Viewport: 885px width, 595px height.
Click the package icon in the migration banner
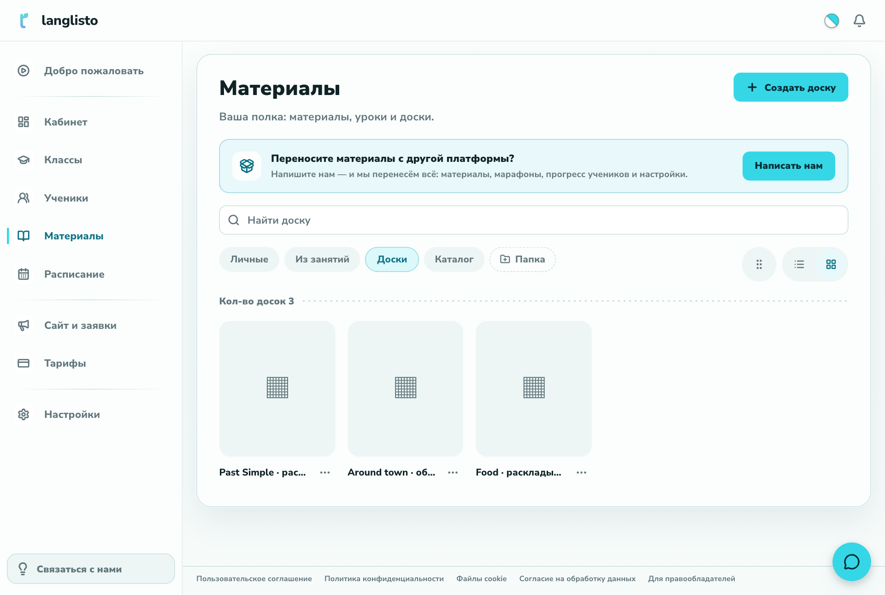pyautogui.click(x=247, y=166)
